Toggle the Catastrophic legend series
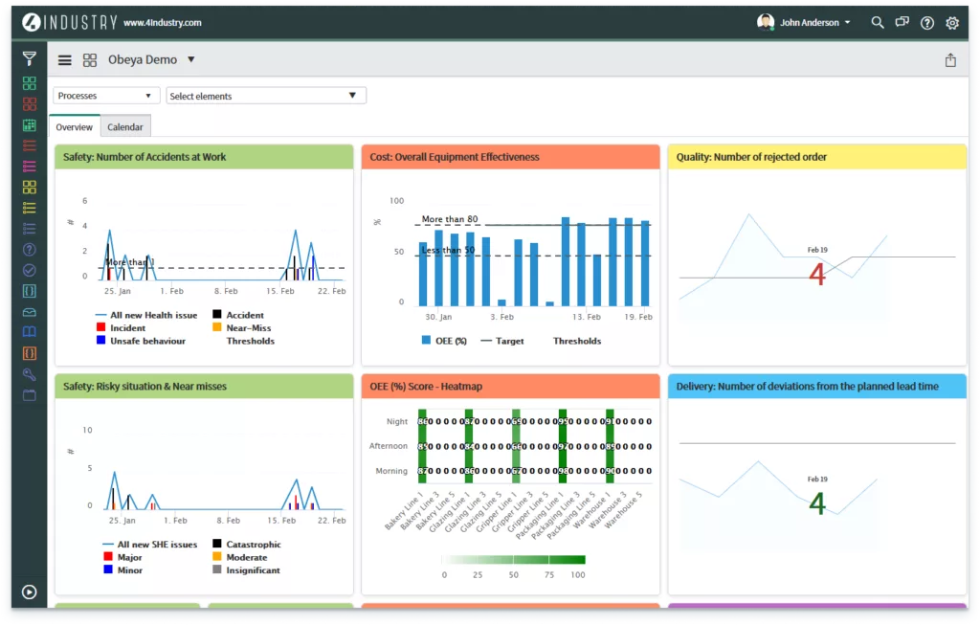This screenshot has width=980, height=625. [247, 545]
